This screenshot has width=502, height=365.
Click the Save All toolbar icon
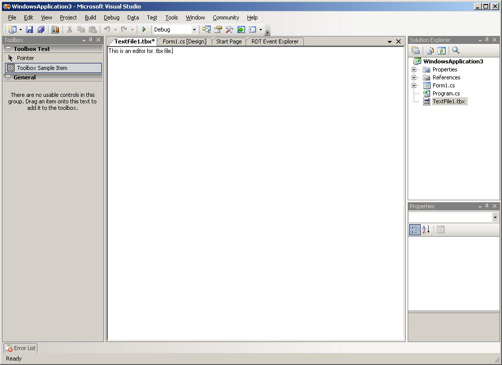coord(41,30)
